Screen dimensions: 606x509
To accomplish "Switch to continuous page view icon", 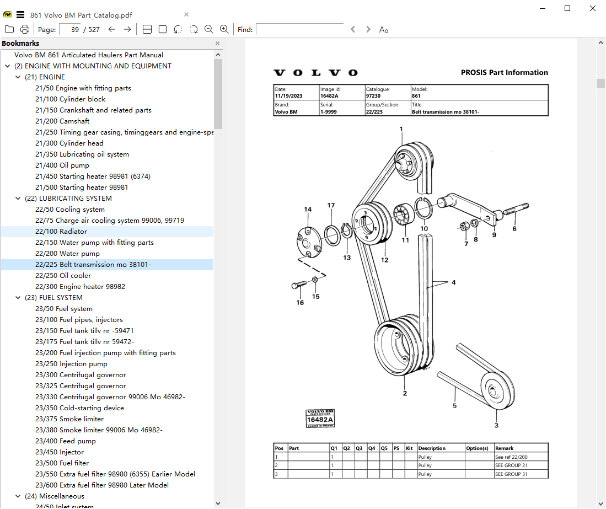I will (x=147, y=29).
